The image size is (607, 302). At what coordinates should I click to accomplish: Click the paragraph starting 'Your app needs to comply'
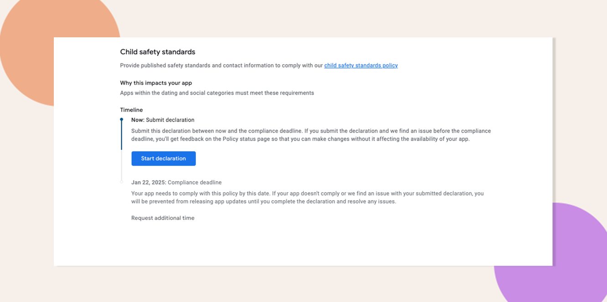click(x=307, y=197)
